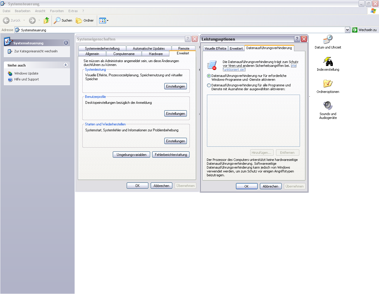Collapse the Siehe auch sidebar section
The image size is (379, 294).
[x=66, y=65]
